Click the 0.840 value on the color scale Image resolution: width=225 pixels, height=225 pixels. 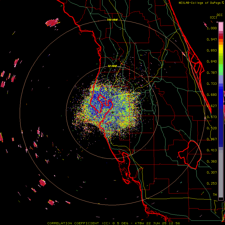point(212,61)
